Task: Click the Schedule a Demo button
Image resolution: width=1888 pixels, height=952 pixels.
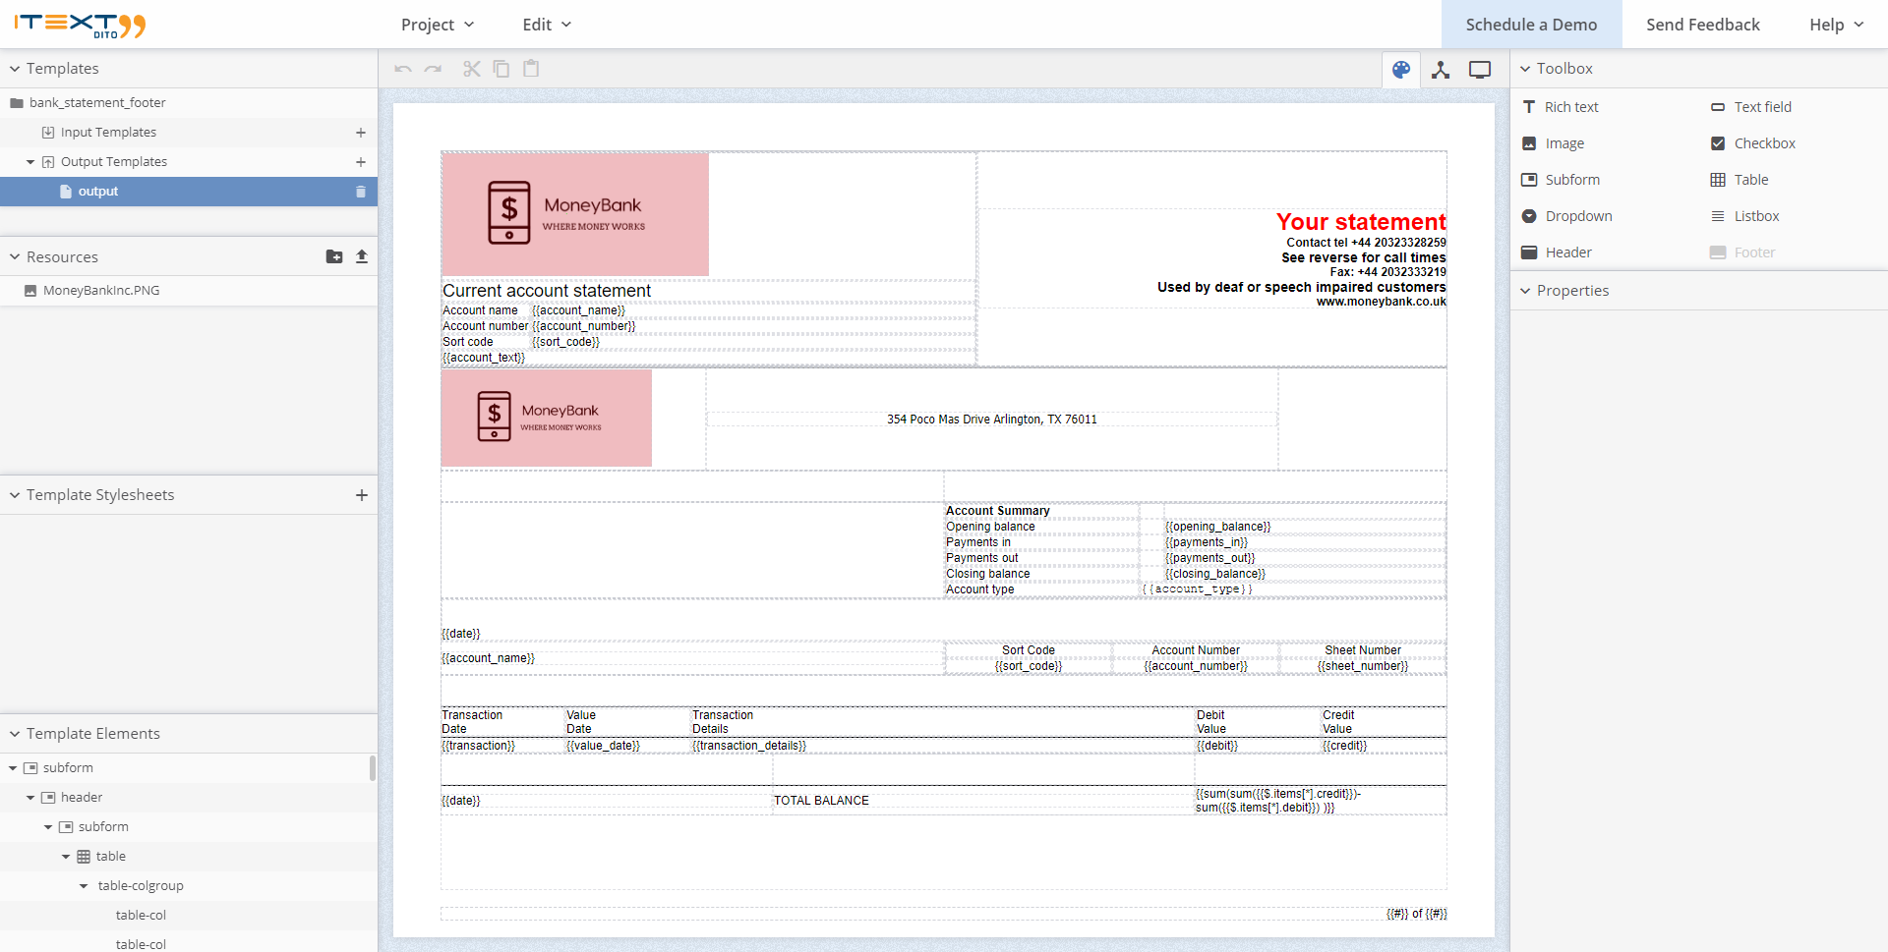Action: pyautogui.click(x=1531, y=24)
